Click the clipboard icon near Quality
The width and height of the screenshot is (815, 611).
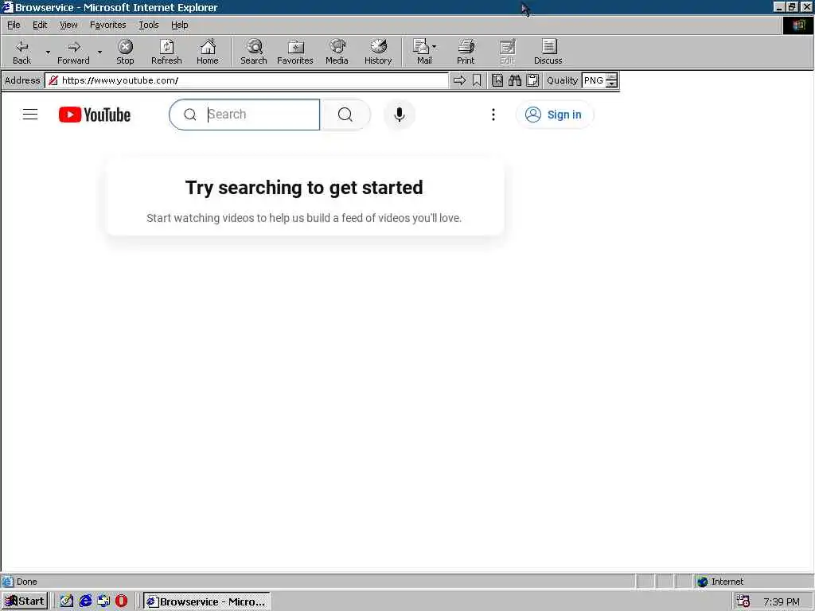532,80
